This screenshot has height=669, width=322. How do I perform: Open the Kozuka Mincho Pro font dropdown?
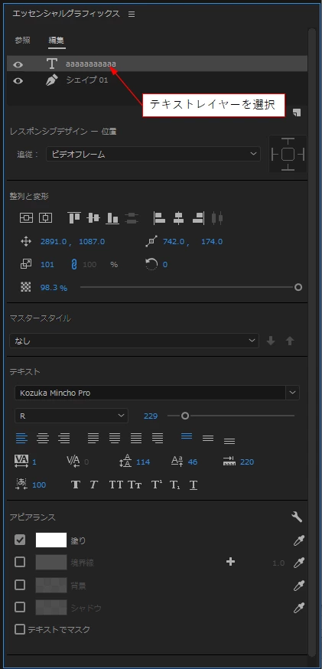157,393
